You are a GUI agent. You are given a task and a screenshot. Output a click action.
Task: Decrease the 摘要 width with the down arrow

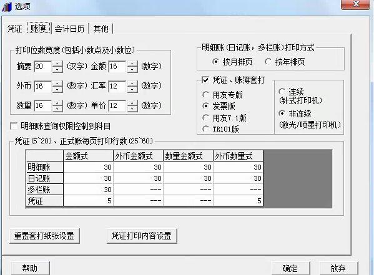coord(57,70)
